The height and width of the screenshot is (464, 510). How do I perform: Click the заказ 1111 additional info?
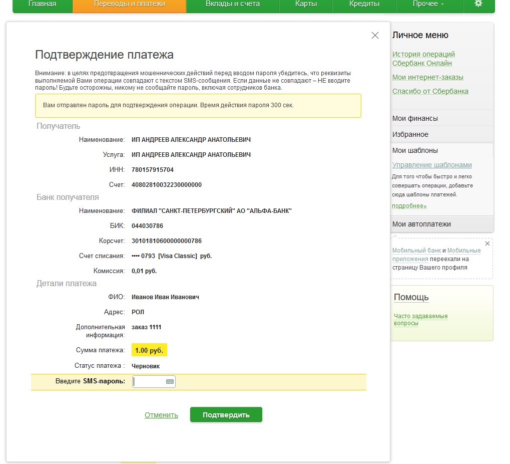146,327
